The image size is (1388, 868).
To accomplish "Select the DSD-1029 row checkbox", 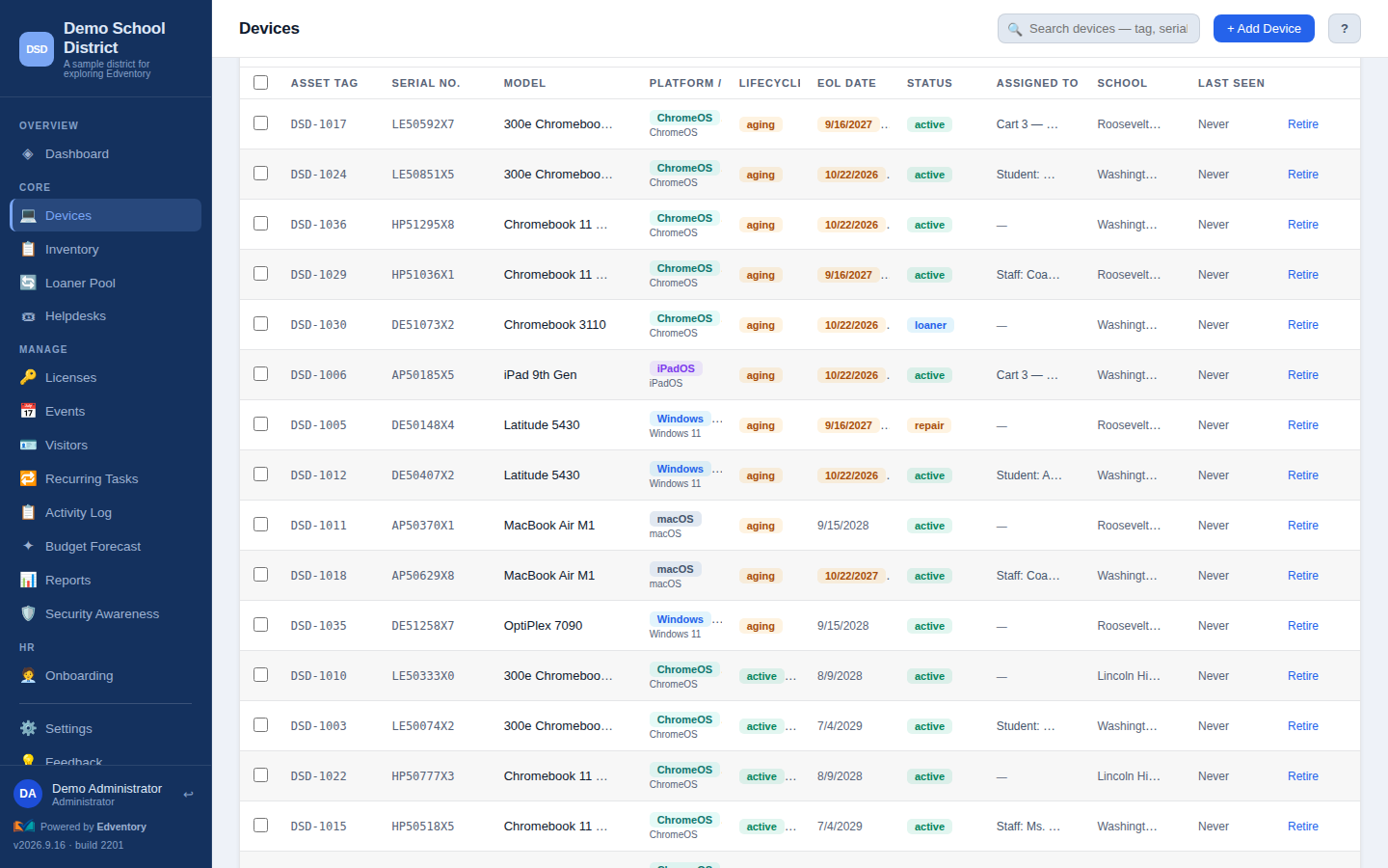I will coord(260,273).
